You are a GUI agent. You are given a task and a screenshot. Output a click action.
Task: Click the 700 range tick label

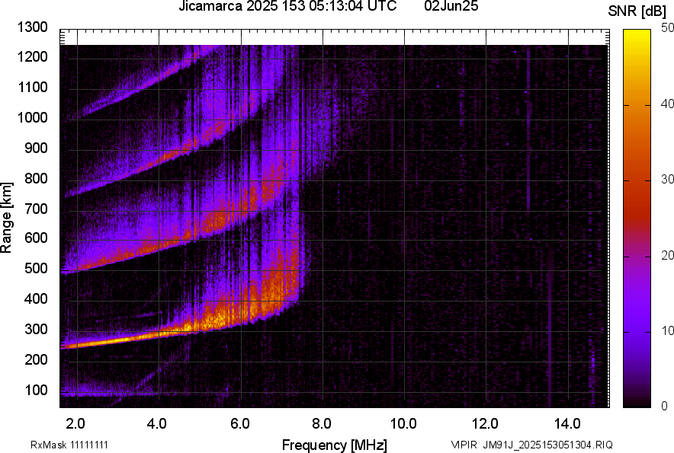pos(36,209)
